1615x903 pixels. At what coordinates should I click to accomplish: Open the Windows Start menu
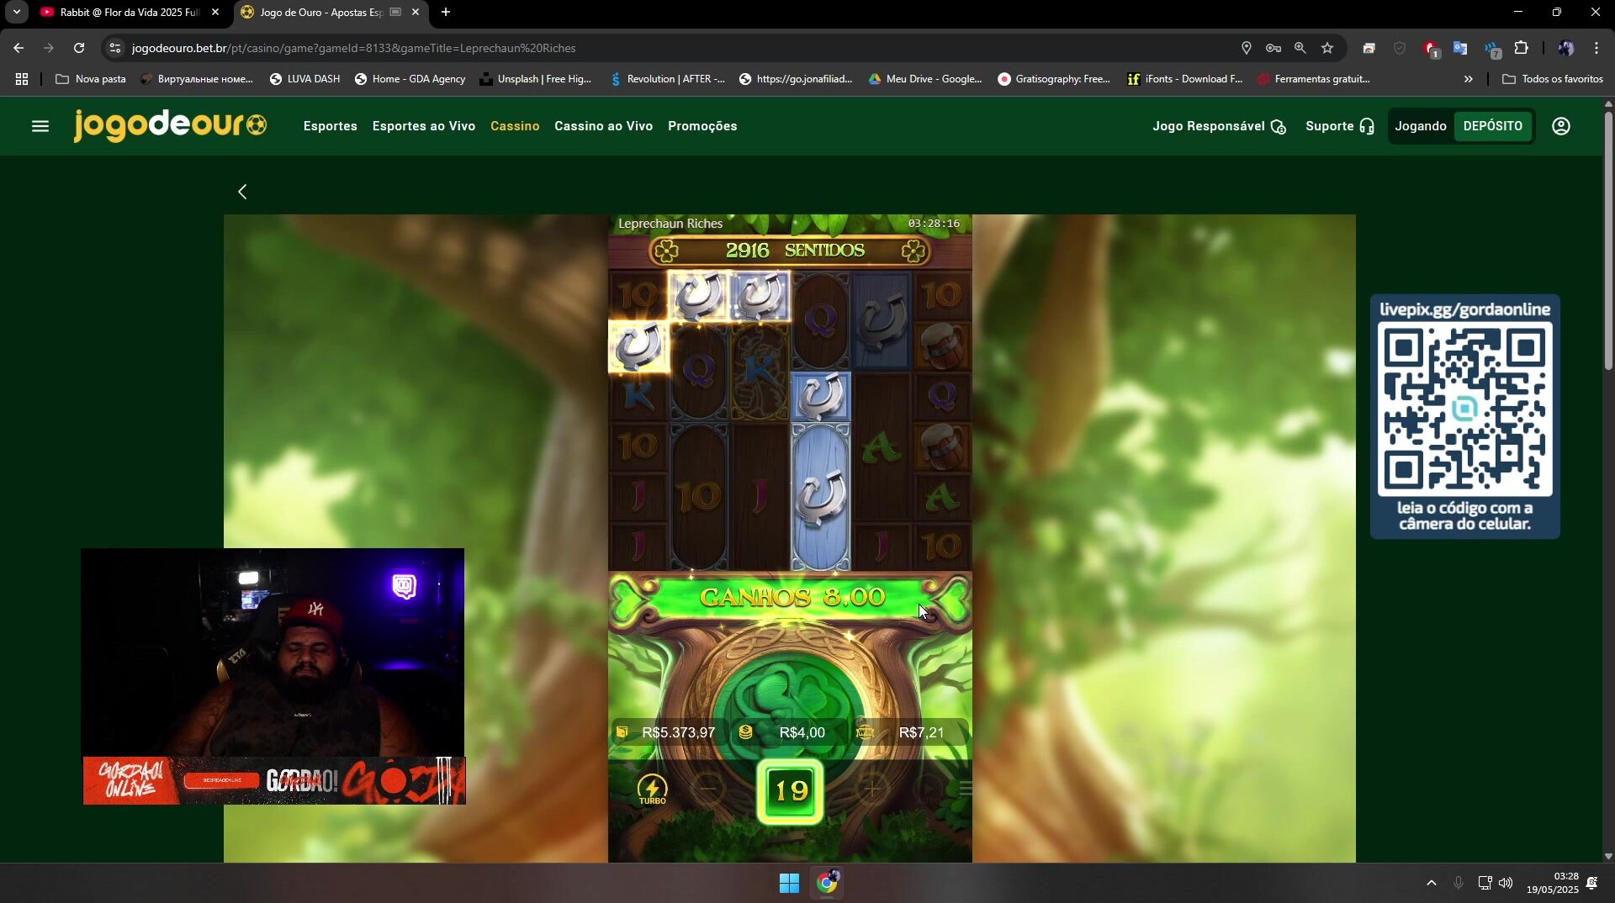789,883
